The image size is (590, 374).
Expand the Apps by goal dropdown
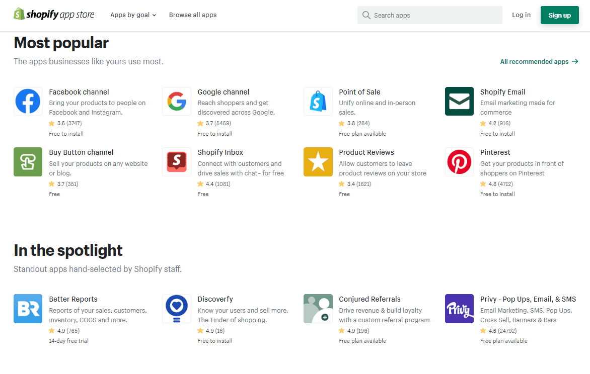(133, 15)
